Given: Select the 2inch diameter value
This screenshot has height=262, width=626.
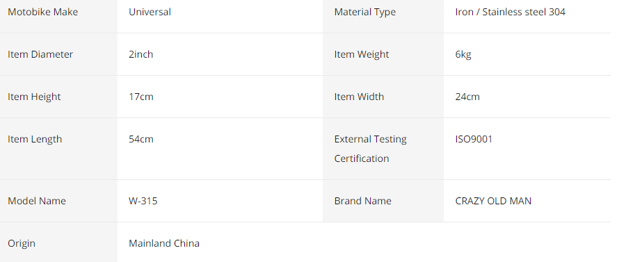Looking at the screenshot, I should [141, 54].
